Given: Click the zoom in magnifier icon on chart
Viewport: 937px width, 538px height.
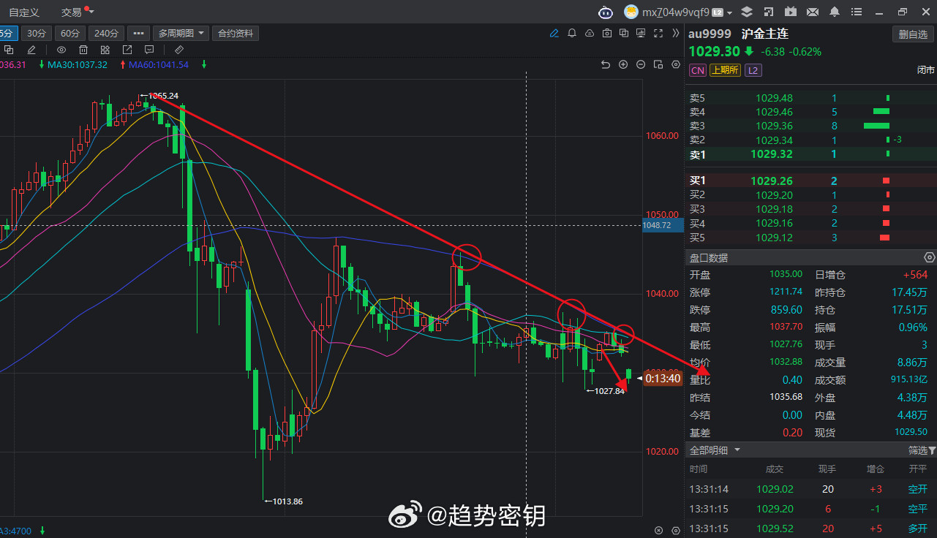Looking at the screenshot, I should pos(622,64).
